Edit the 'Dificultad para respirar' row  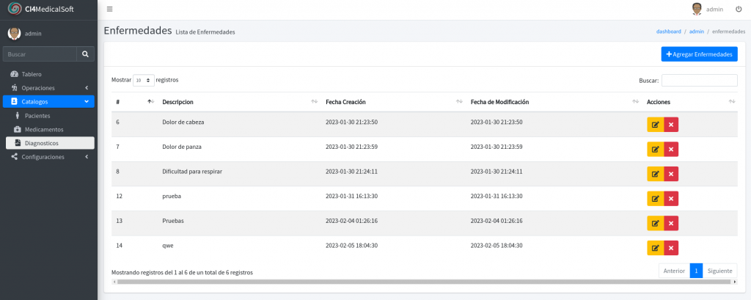click(655, 174)
